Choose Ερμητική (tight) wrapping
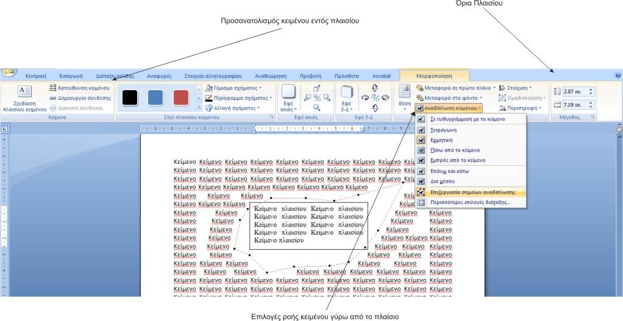 [x=471, y=140]
